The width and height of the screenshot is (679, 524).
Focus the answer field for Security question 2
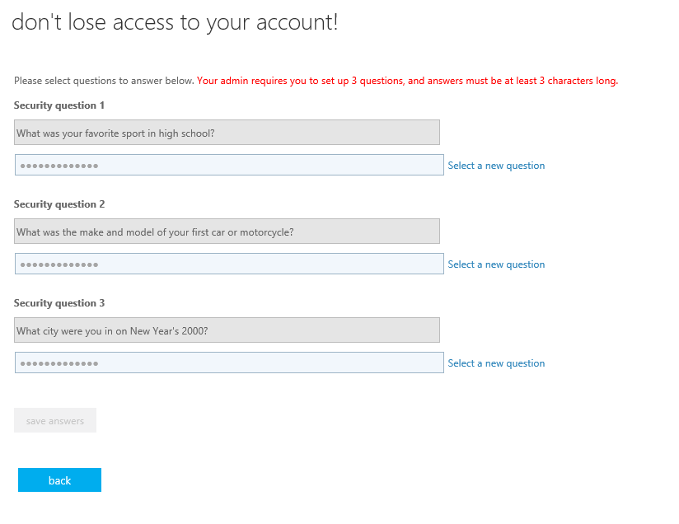tap(229, 264)
